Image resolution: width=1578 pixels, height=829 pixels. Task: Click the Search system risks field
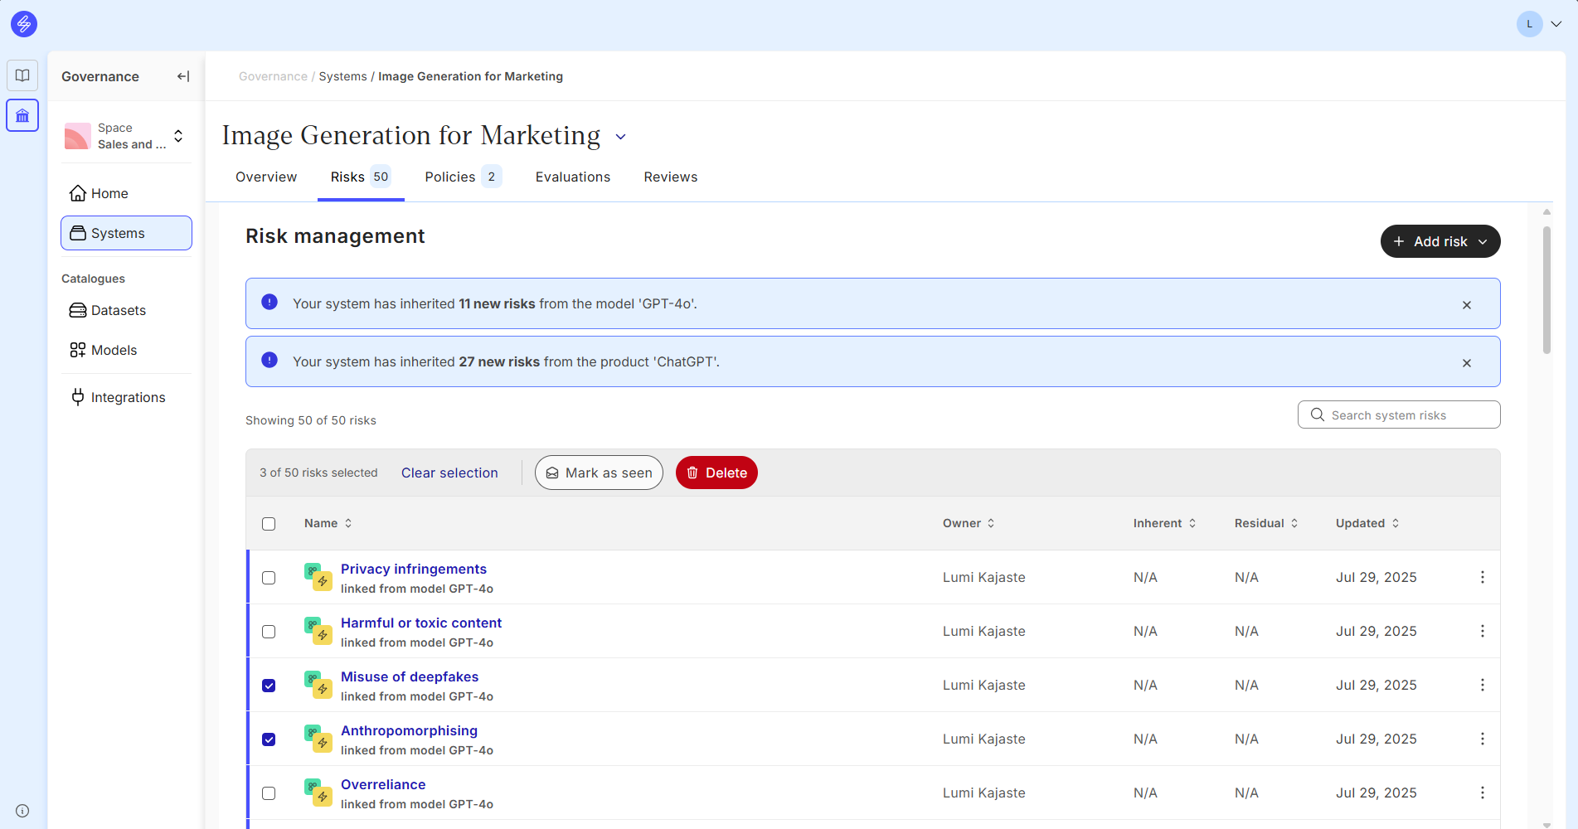(x=1398, y=415)
